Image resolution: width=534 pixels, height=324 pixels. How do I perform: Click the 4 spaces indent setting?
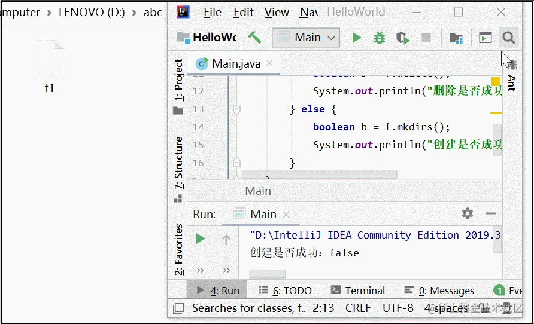click(447, 308)
